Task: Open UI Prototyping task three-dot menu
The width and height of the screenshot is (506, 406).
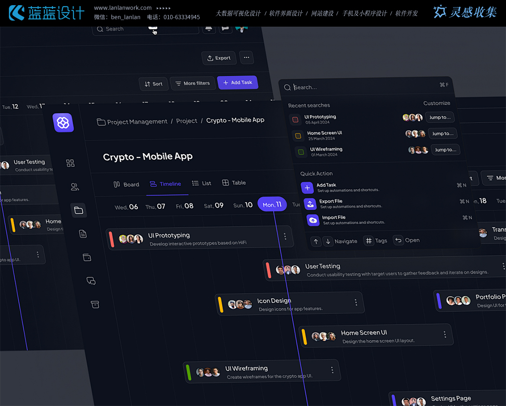Action: [285, 236]
